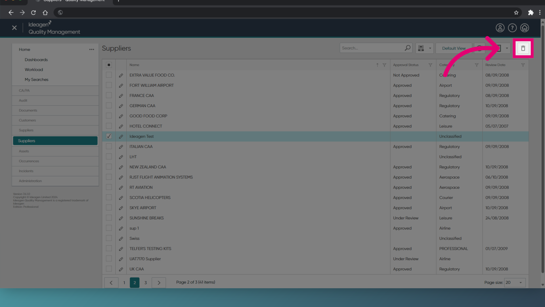
Task: Open My Searches in the side menu
Action: [36, 80]
